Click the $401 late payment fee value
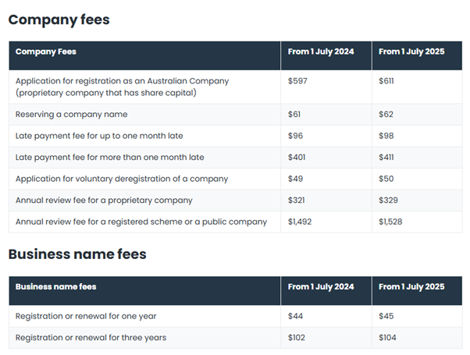Viewport: 470px width, 355px height. point(297,157)
